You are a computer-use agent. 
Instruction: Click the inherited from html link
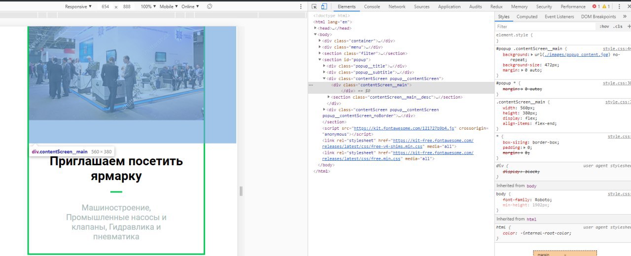531,219
